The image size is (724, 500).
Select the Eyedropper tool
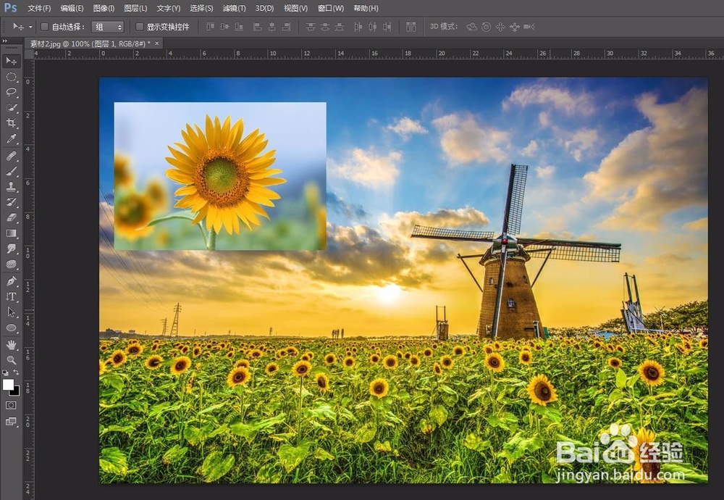(x=11, y=138)
